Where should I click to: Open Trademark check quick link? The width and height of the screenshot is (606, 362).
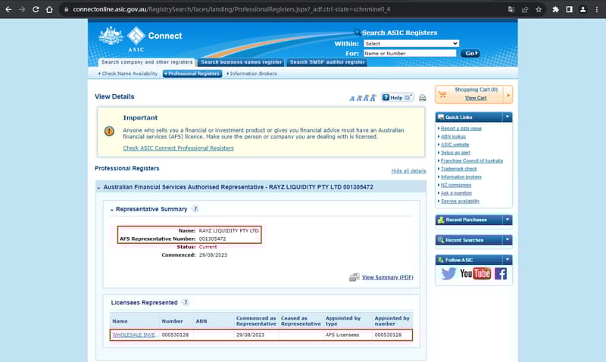459,169
